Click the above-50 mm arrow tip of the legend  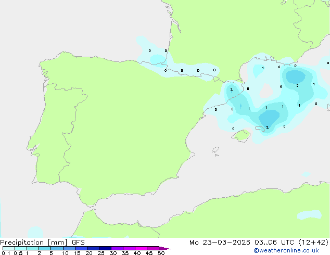coord(165,248)
